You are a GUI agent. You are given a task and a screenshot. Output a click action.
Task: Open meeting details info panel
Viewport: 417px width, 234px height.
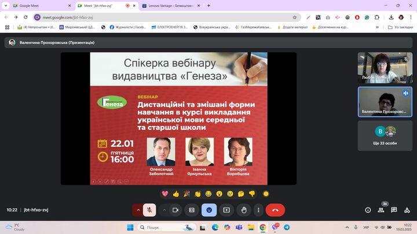click(x=368, y=210)
